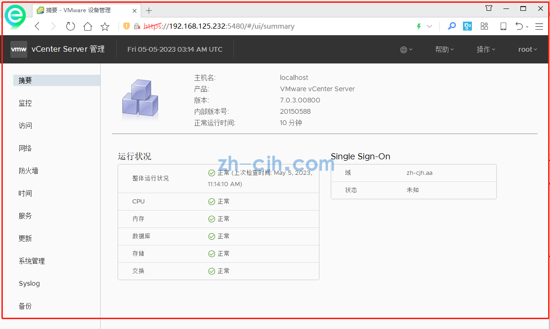Click the blue search magnifier icon

point(452,26)
